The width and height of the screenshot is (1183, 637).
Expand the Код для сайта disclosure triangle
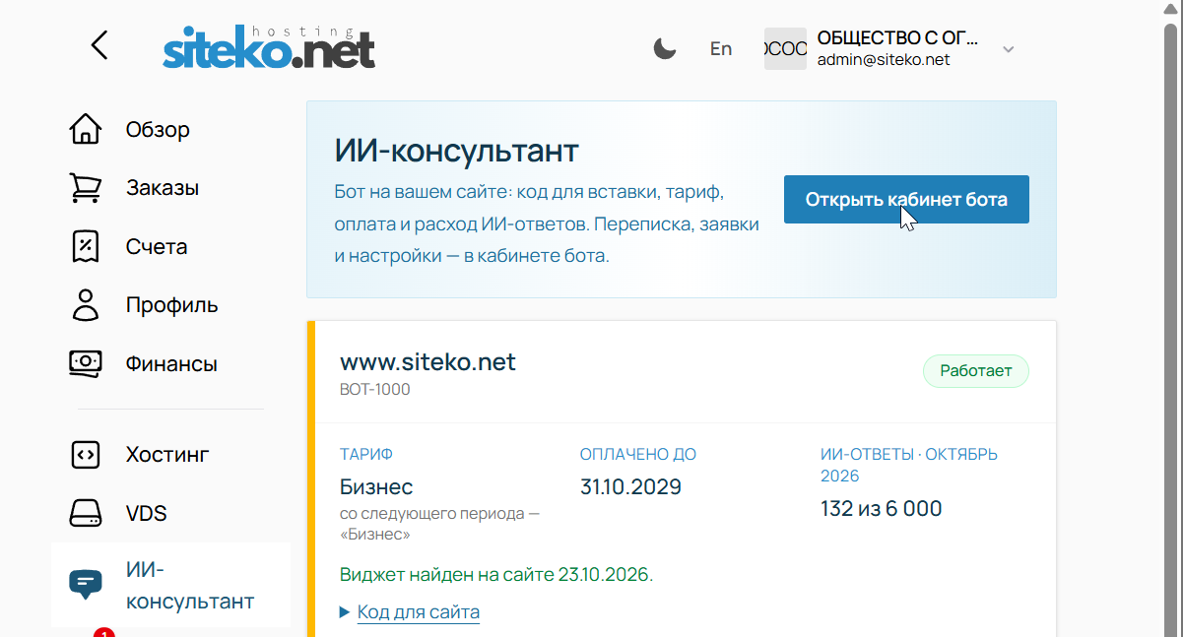(x=345, y=612)
